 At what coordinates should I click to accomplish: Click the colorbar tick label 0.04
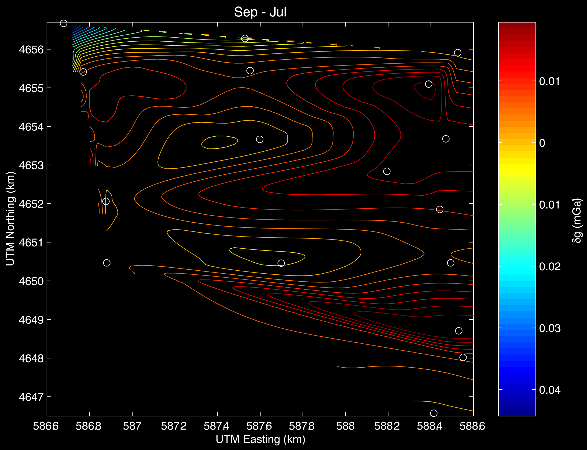550,390
